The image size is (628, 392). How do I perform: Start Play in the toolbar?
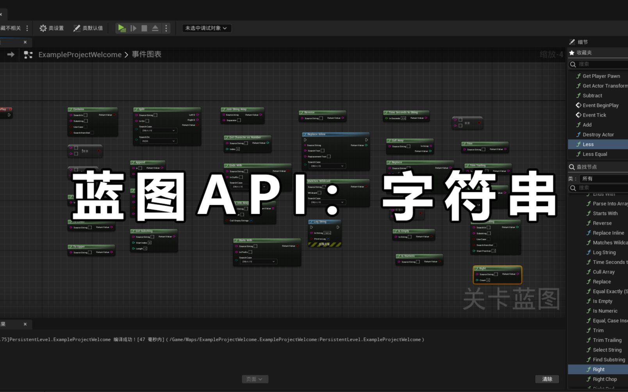pos(122,28)
